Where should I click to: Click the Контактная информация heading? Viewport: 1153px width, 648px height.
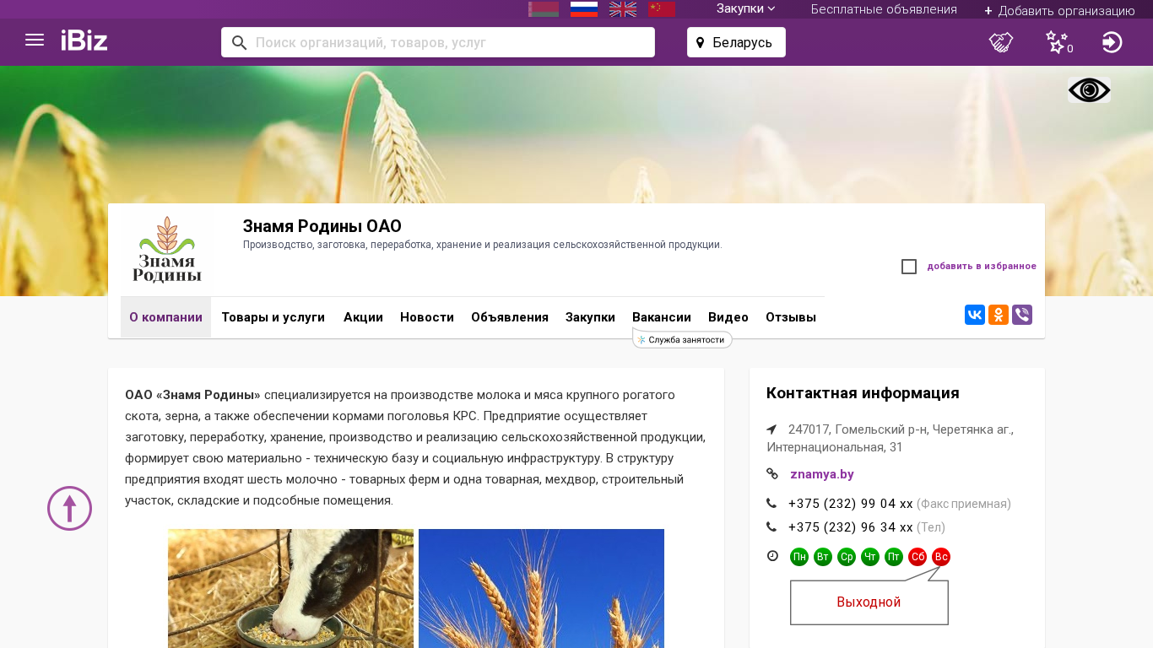point(863,393)
